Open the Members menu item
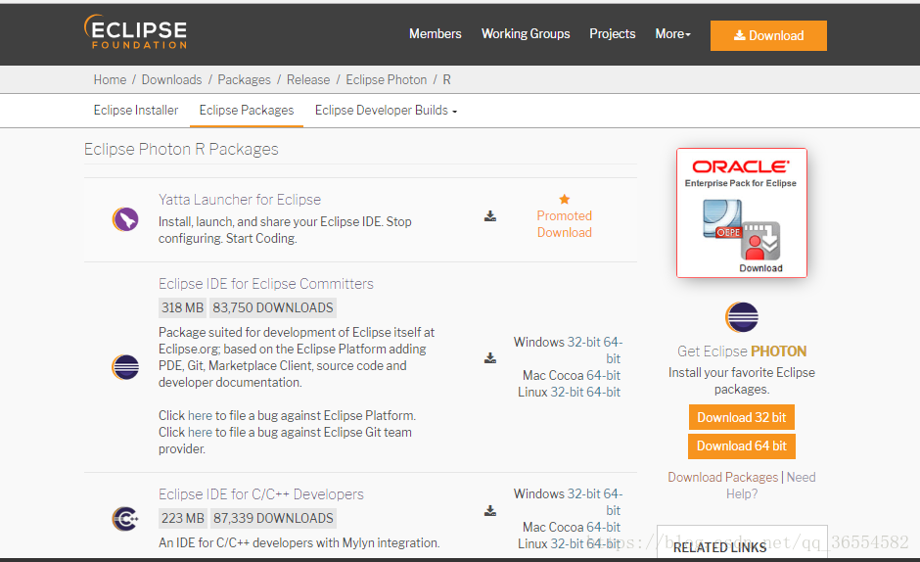The width and height of the screenshot is (920, 562). pos(436,34)
